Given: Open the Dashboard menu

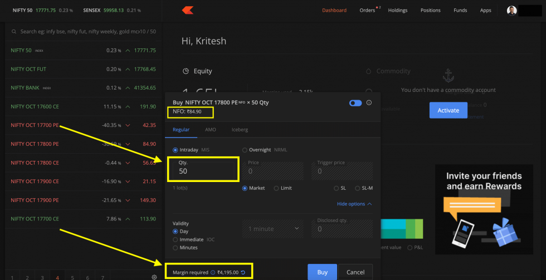Looking at the screenshot, I should pyautogui.click(x=334, y=11).
